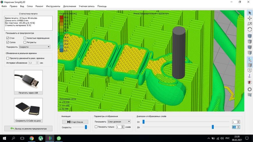Open the Файл menu
Viewport: 253px width, 142px height.
point(4,6)
